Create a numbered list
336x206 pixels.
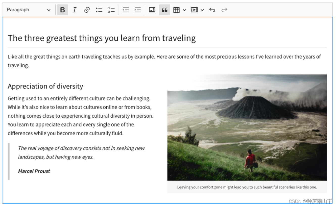[x=111, y=10]
